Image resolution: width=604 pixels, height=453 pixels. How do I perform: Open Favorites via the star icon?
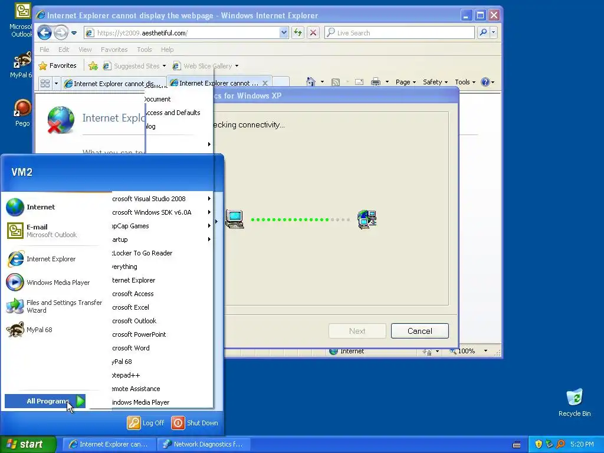(42, 66)
